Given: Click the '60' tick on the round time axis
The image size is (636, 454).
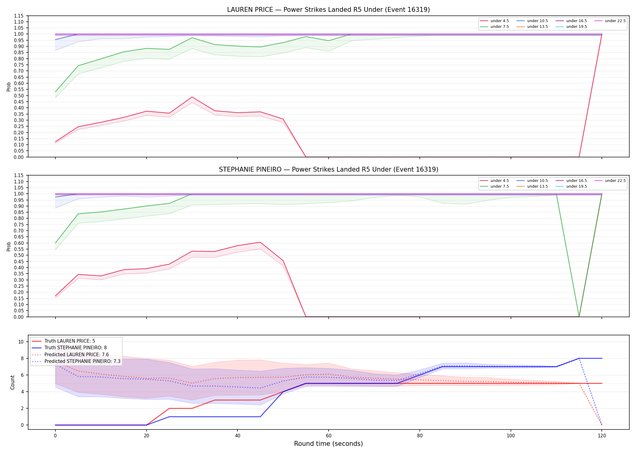Looking at the screenshot, I should (328, 436).
